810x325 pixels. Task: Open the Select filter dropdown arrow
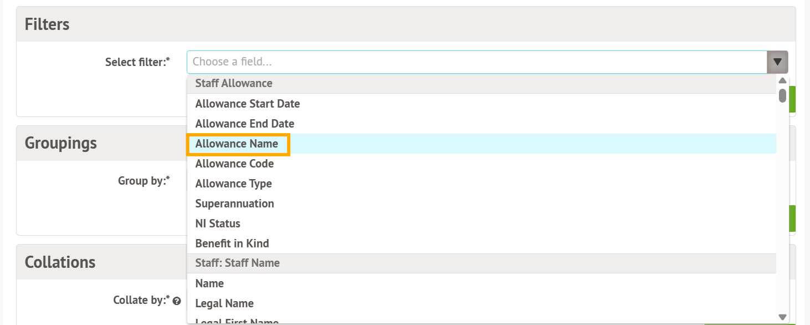coord(777,62)
